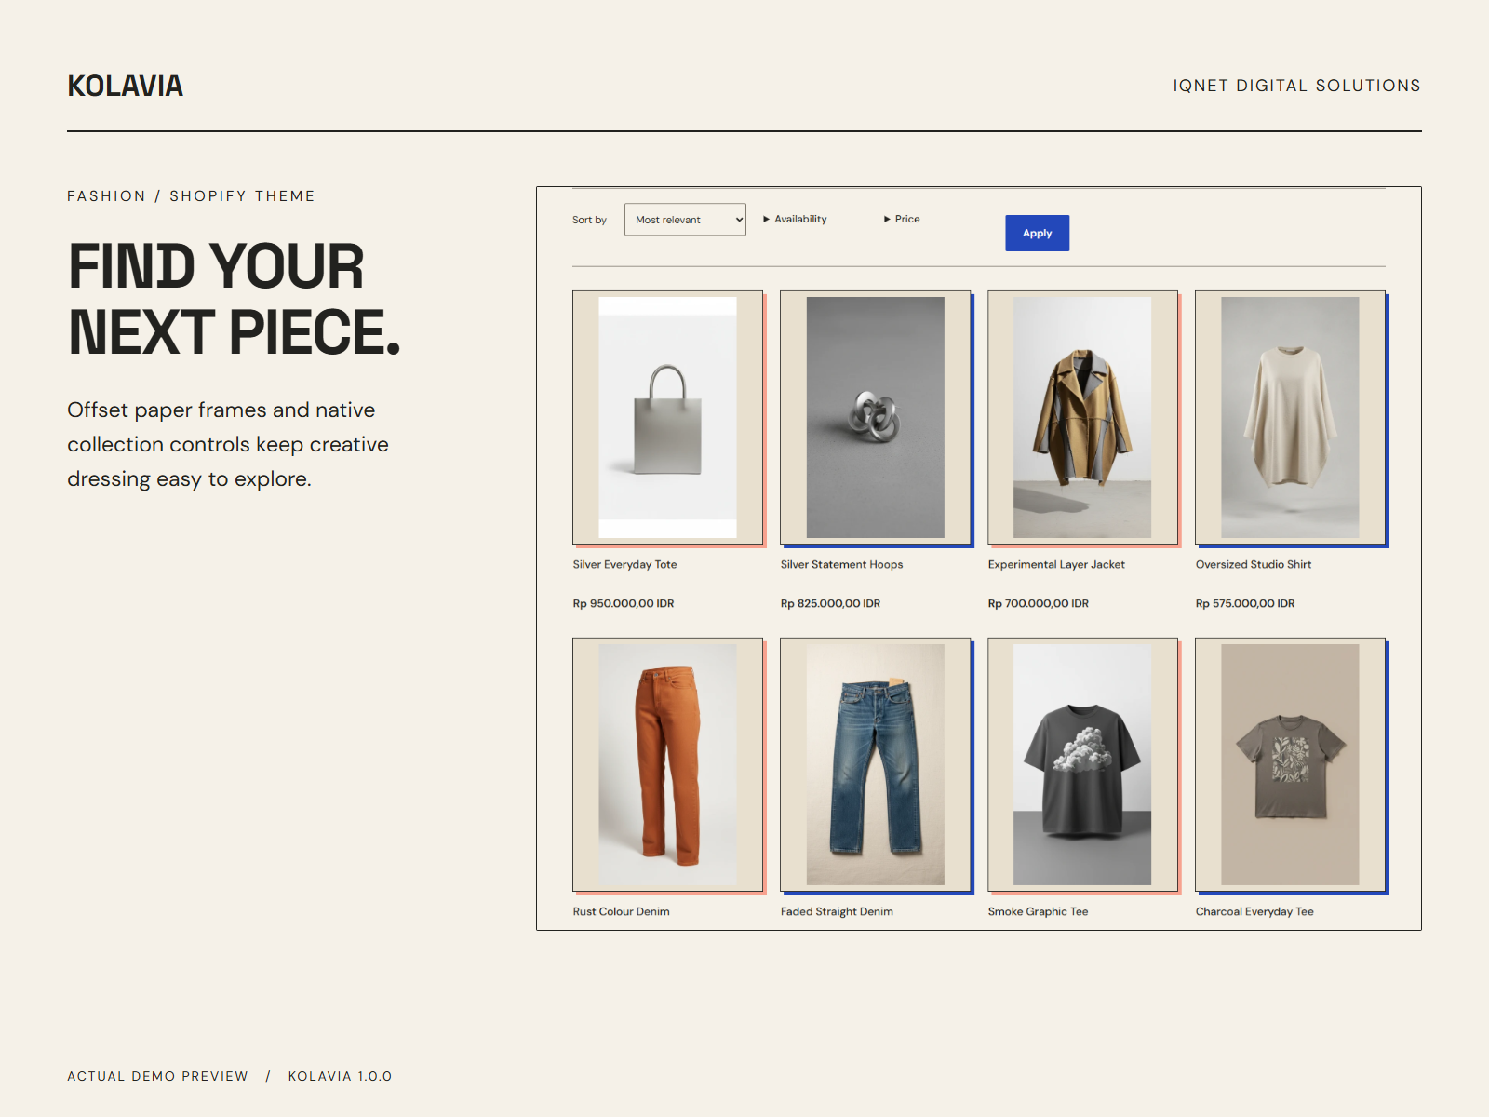
Task: Click the price 'Rp 575.000,00 IDR'
Action: coord(1245,603)
